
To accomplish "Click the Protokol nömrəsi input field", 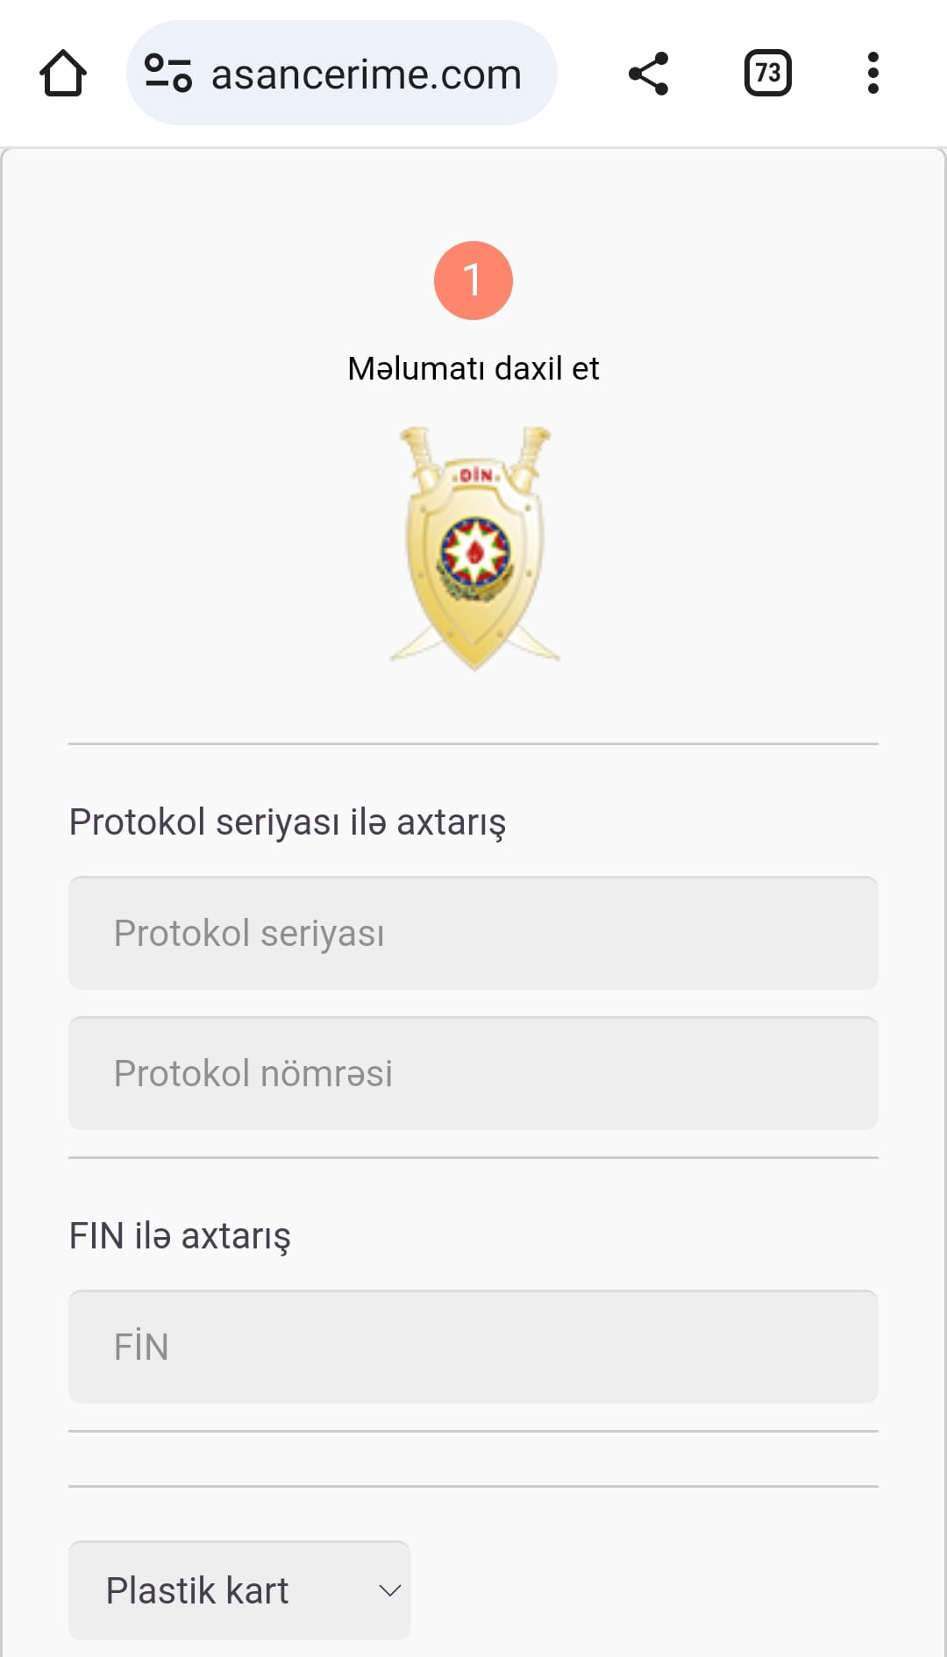I will tap(473, 1073).
